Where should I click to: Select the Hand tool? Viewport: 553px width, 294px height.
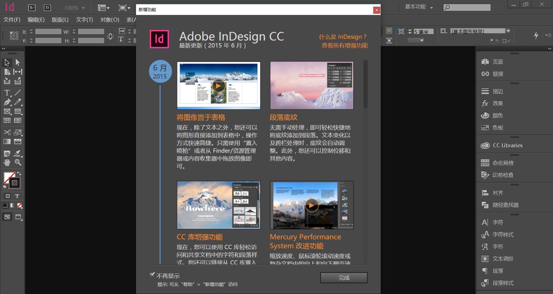(7, 162)
